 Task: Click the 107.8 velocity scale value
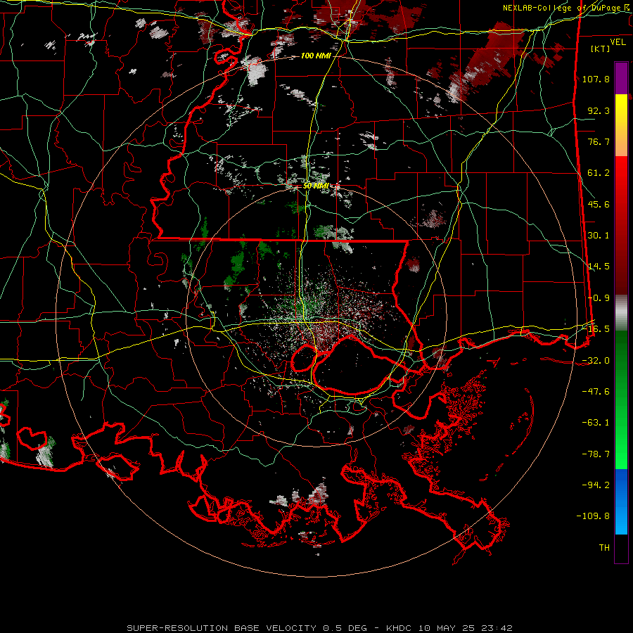[596, 79]
